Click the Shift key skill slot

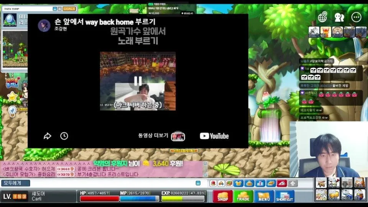point(321,183)
